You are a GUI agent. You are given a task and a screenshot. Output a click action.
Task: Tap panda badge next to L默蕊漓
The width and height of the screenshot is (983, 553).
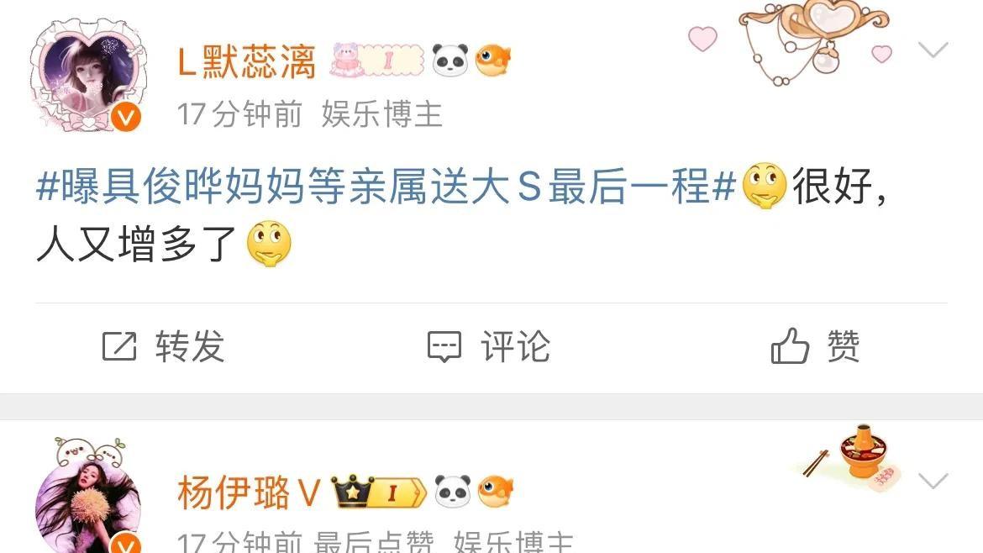point(450,61)
